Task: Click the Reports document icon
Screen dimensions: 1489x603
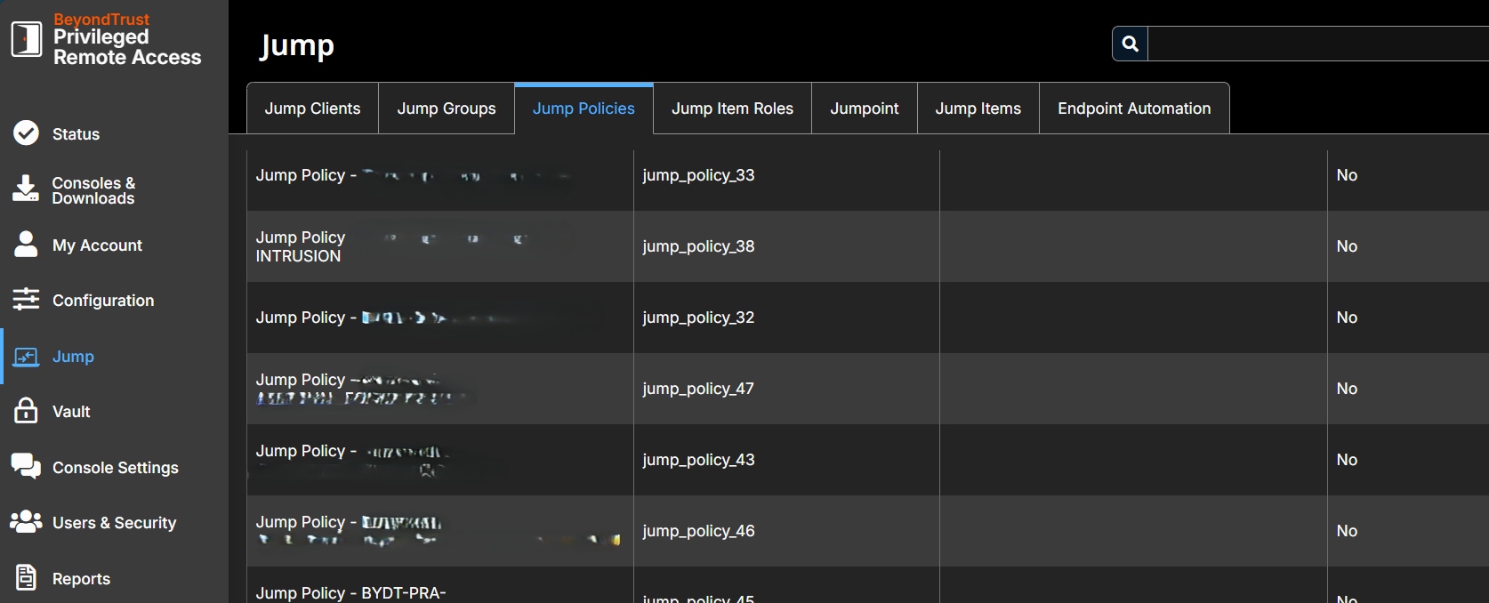Action: click(26, 578)
